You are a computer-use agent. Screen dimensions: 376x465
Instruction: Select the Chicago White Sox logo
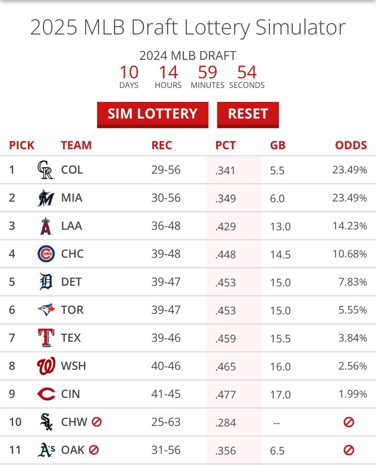tap(46, 422)
